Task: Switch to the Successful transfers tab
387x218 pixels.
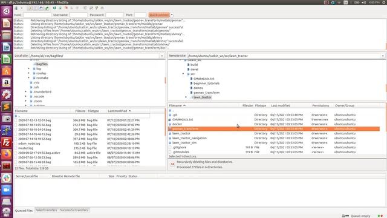Action: click(x=74, y=210)
